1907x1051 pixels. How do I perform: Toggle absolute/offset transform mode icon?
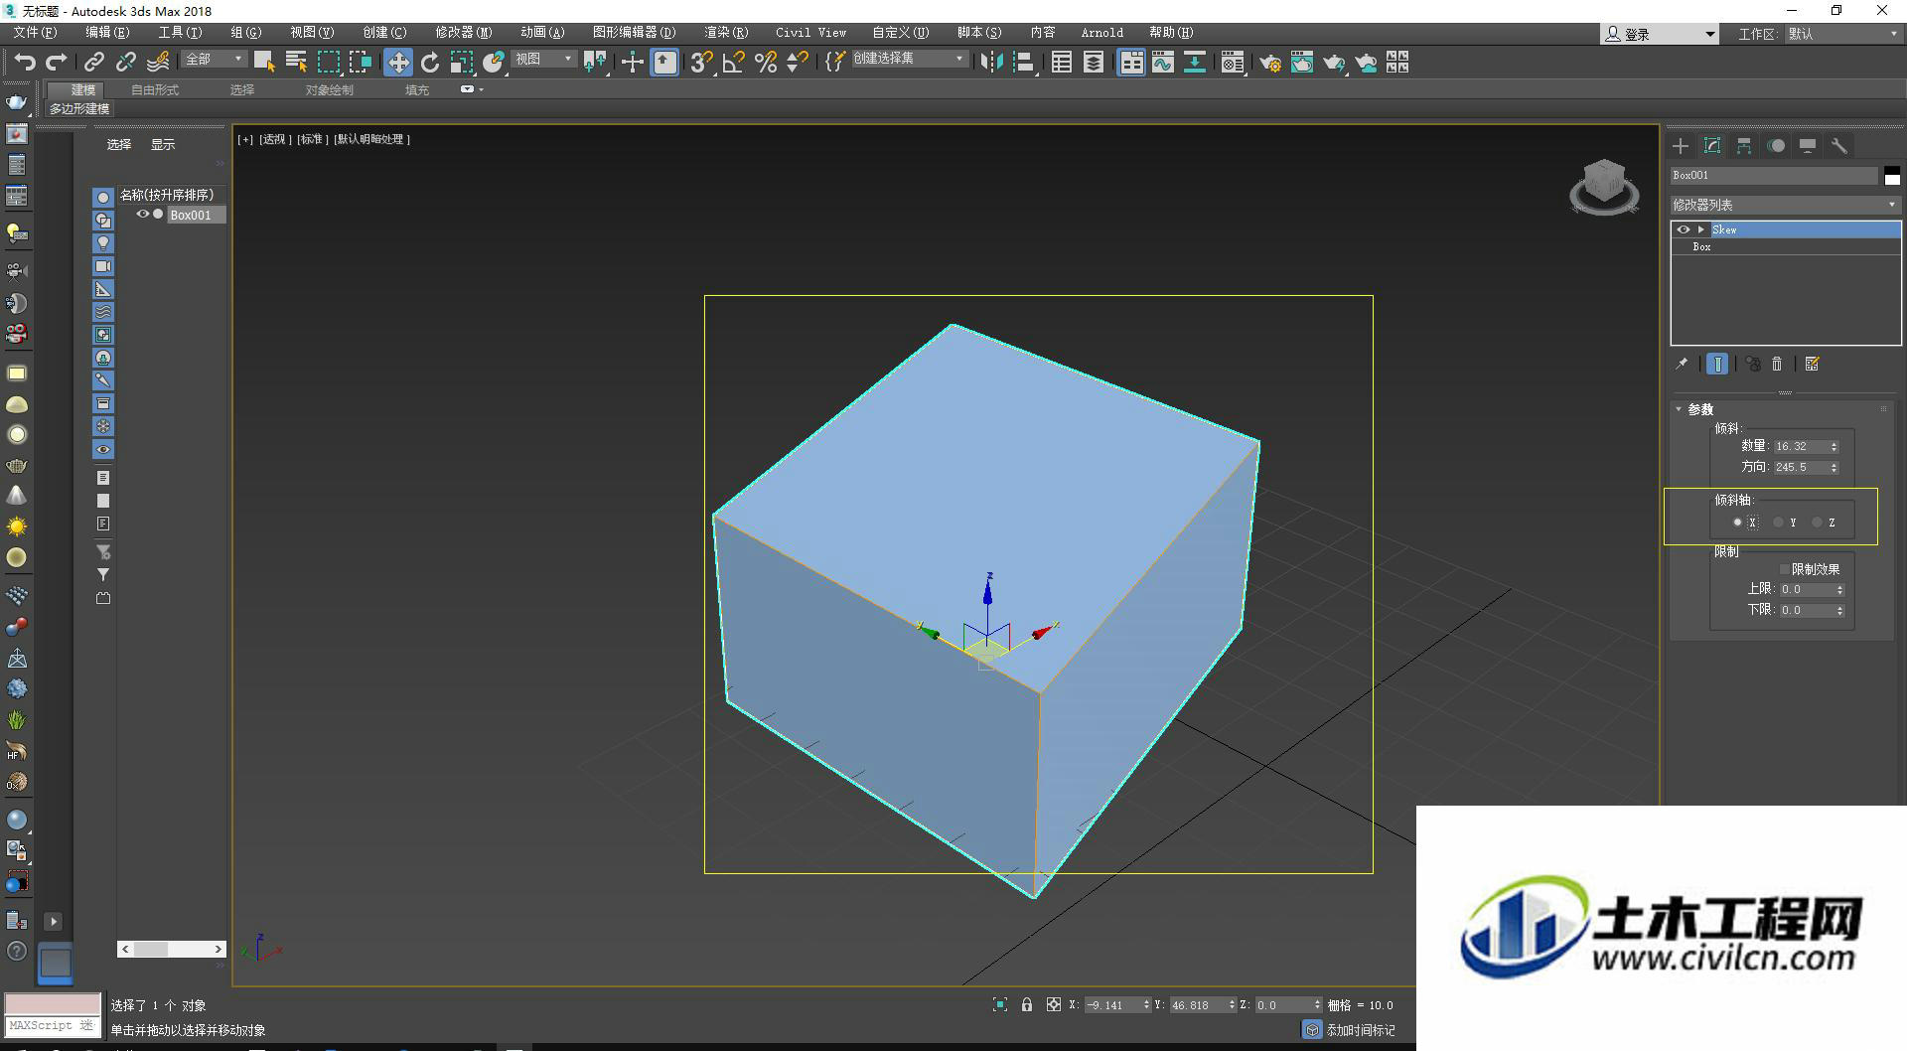click(1054, 1005)
